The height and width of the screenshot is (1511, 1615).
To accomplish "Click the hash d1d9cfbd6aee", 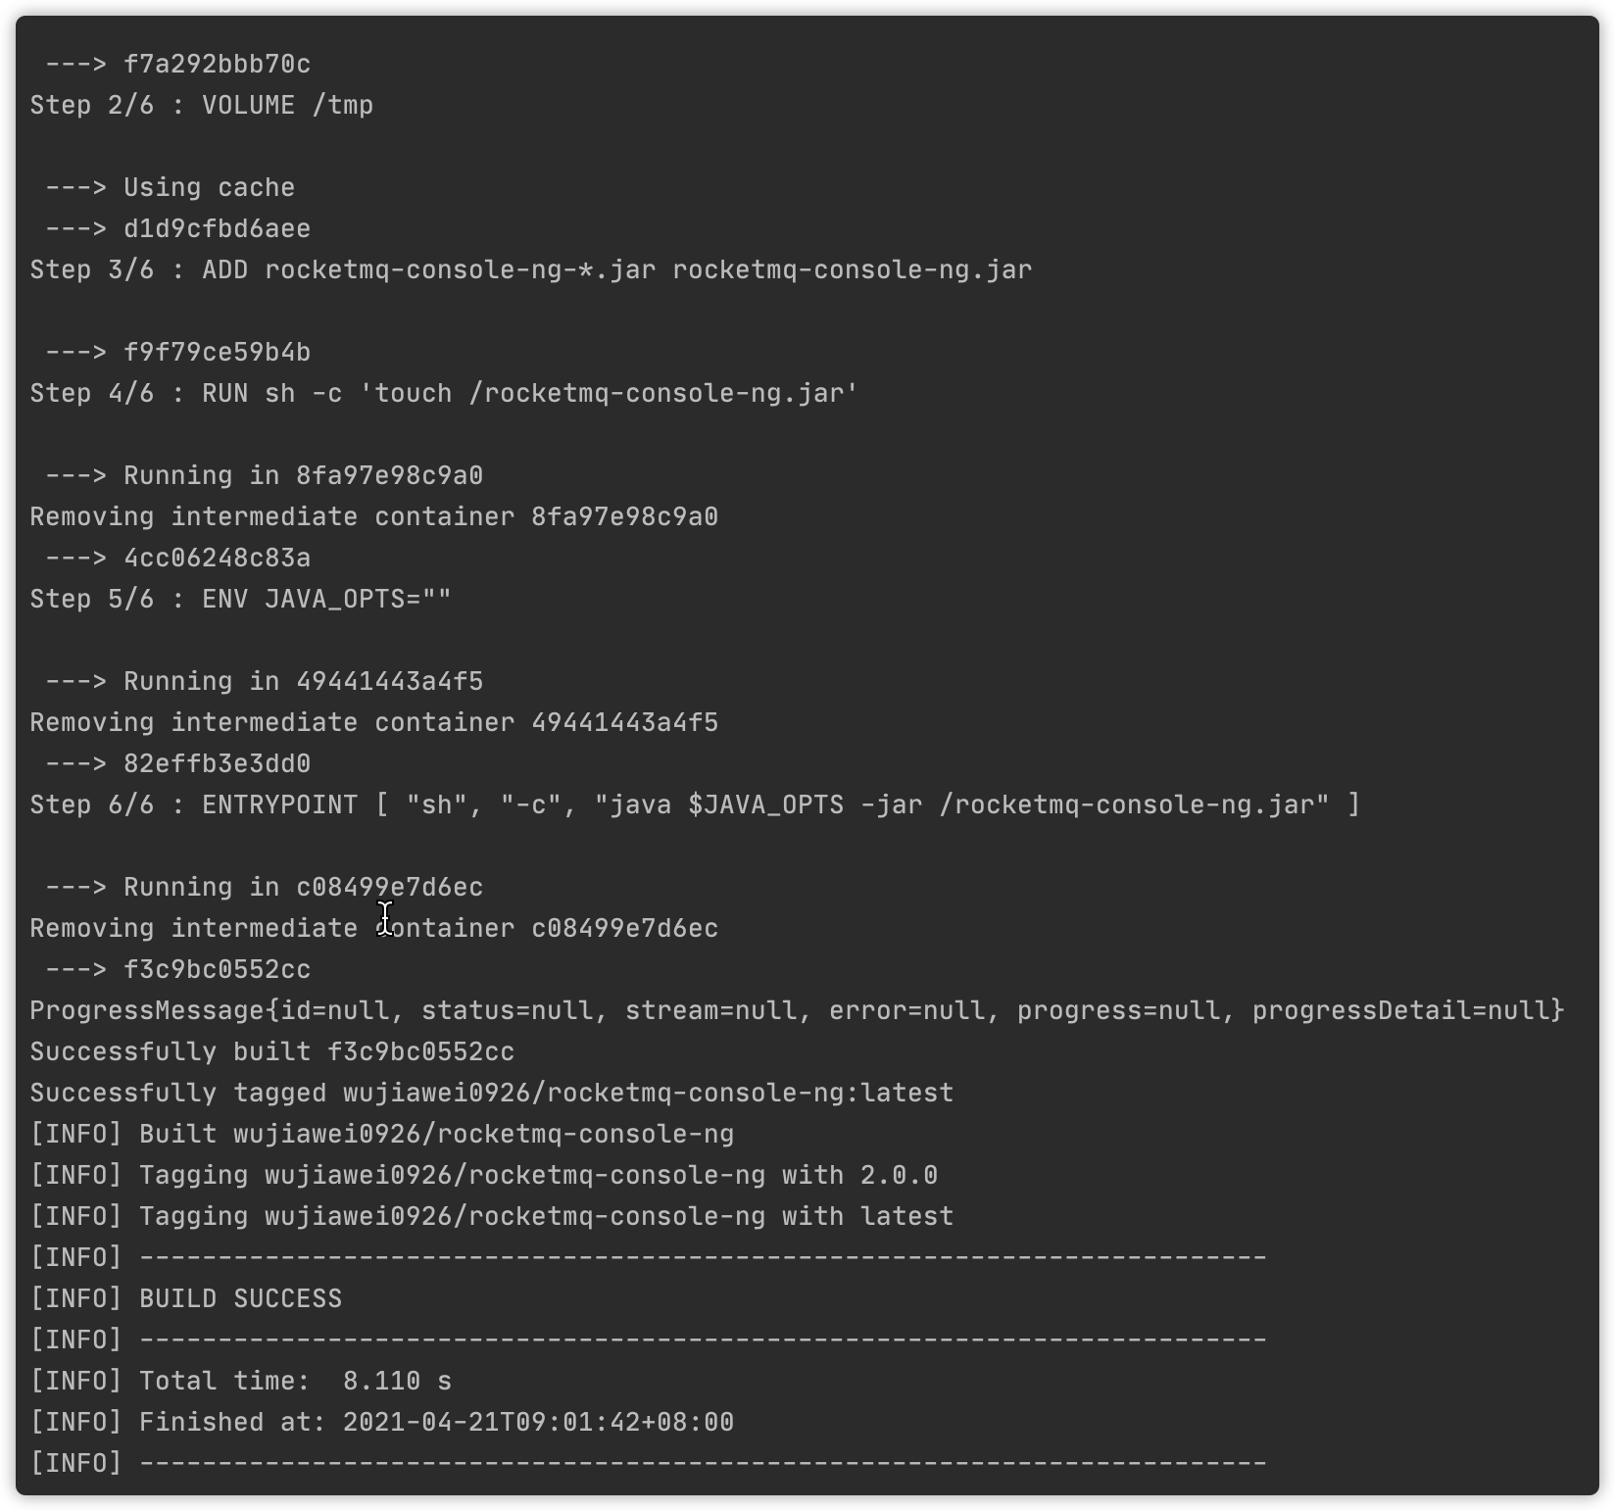I will tap(217, 228).
